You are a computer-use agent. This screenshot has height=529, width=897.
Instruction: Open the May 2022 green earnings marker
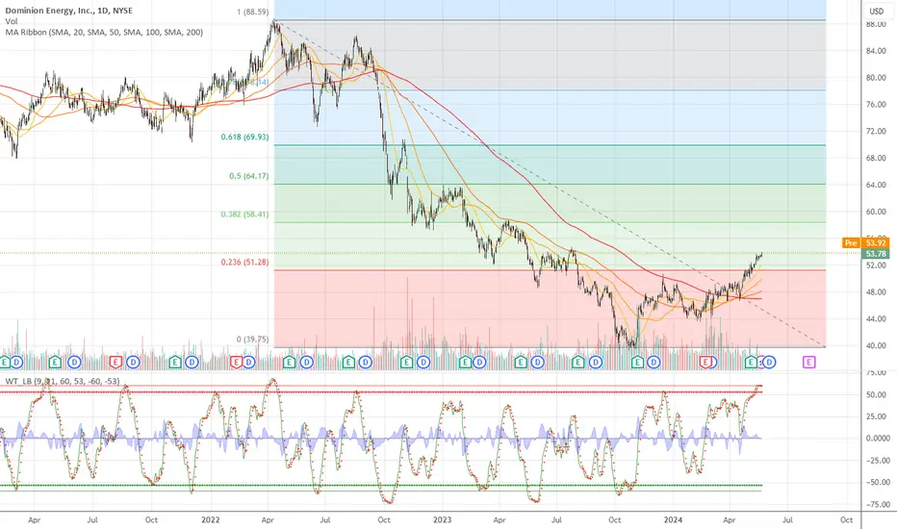tap(289, 362)
